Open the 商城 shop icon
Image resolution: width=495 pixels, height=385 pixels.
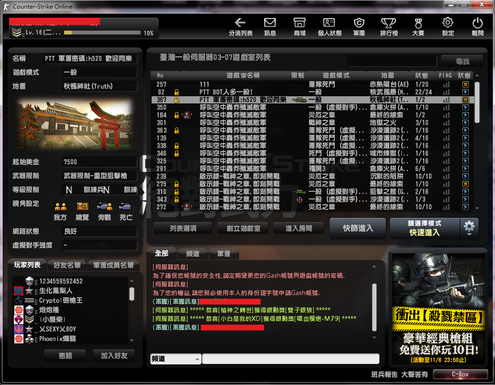(299, 26)
